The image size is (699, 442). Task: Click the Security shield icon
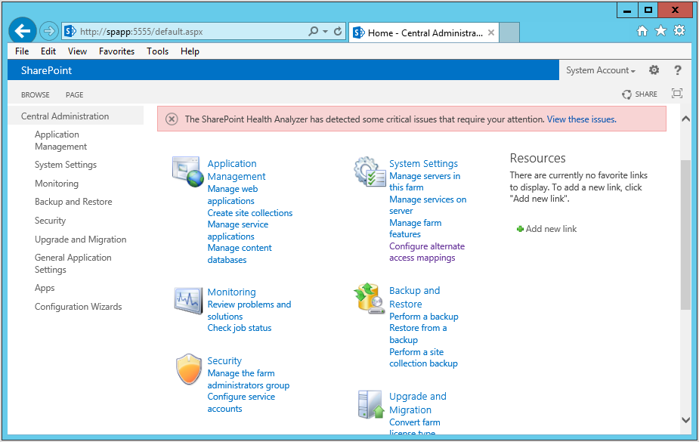coord(189,369)
